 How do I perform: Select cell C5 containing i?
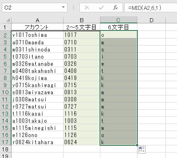tap(119, 57)
